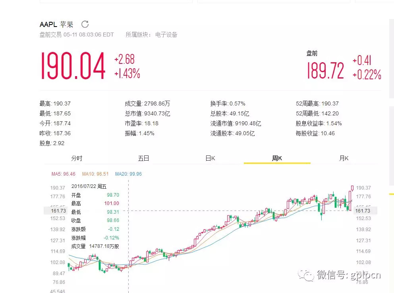The image size is (394, 293).
Task: Click the 最低: 187.65 entry
Action: (x=55, y=113)
